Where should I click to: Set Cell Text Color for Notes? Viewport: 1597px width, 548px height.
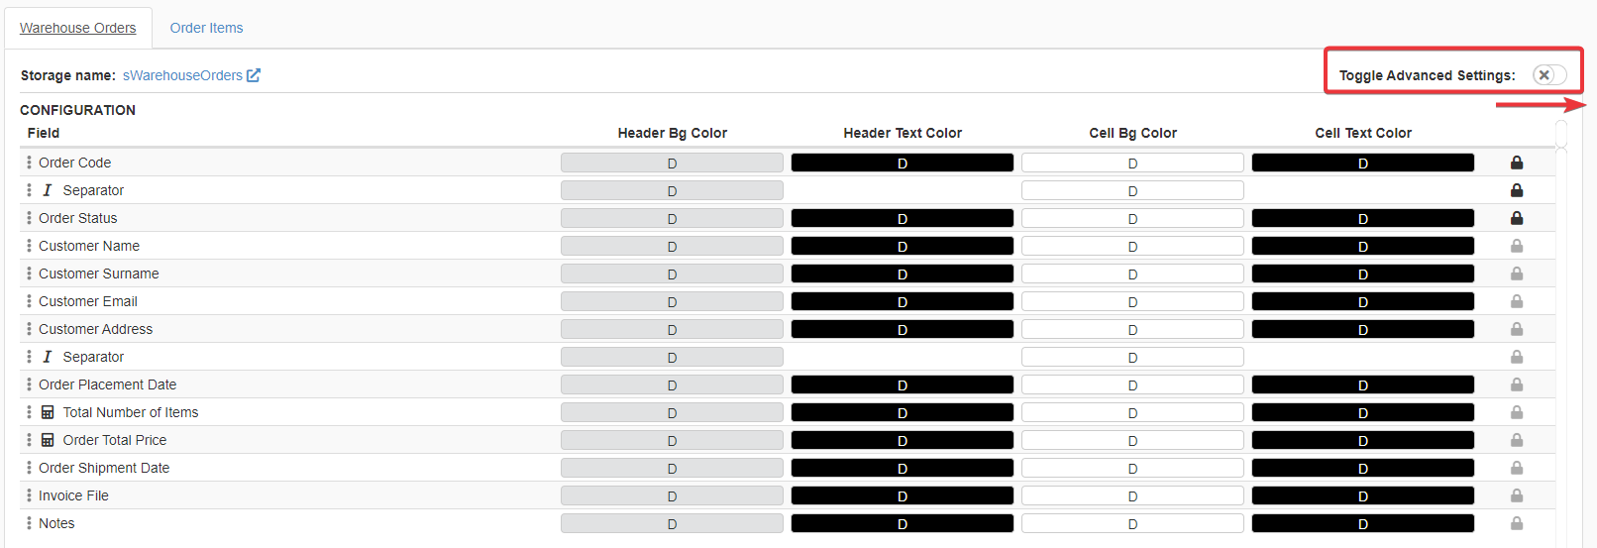click(x=1362, y=523)
